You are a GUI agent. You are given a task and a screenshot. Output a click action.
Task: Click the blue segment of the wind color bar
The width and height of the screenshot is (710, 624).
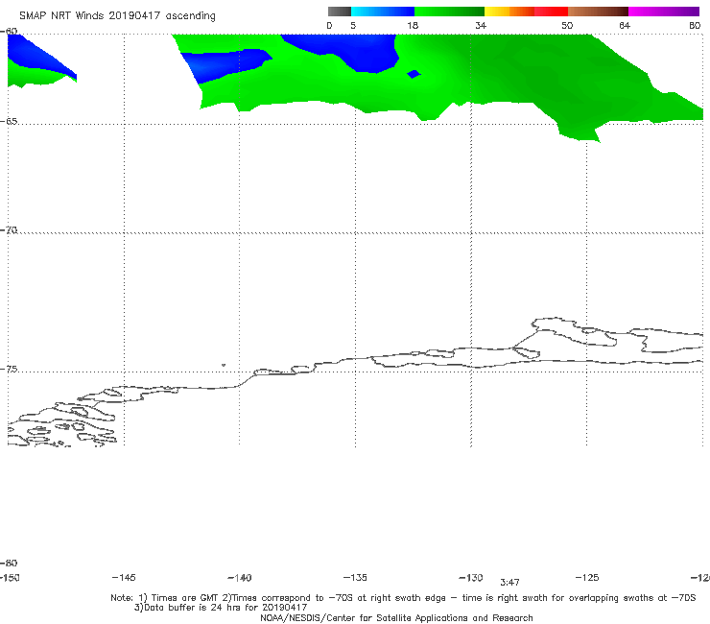[x=383, y=12]
